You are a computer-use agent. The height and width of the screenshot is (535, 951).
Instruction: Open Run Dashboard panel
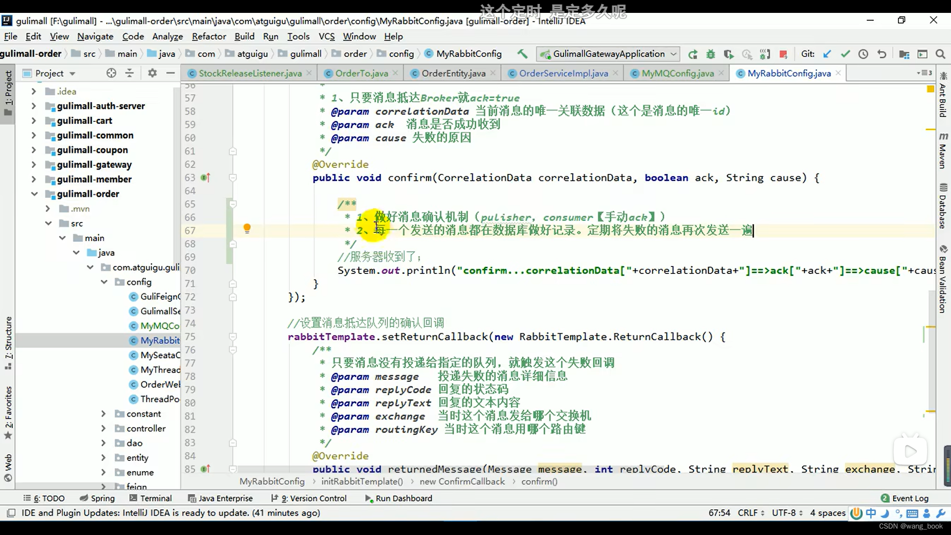pos(399,498)
